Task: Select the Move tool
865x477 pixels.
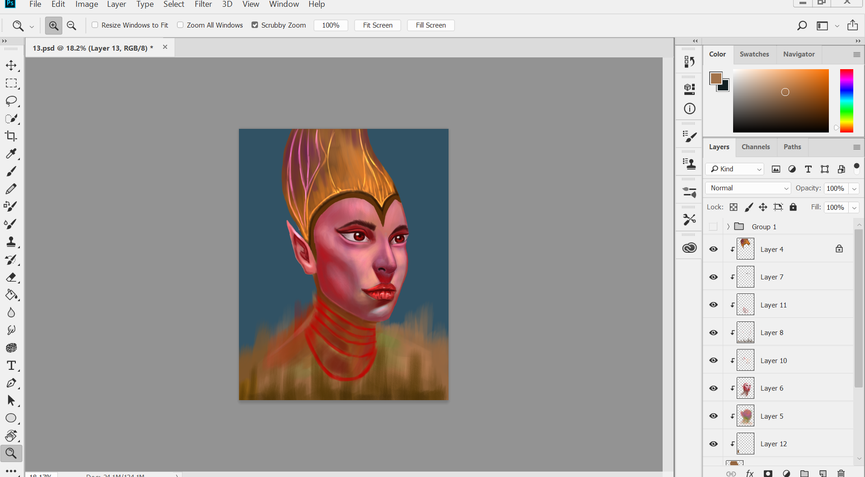Action: (x=11, y=66)
